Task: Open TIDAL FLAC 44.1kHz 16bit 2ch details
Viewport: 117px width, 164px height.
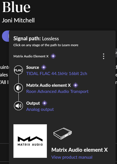Action: tap(57, 74)
